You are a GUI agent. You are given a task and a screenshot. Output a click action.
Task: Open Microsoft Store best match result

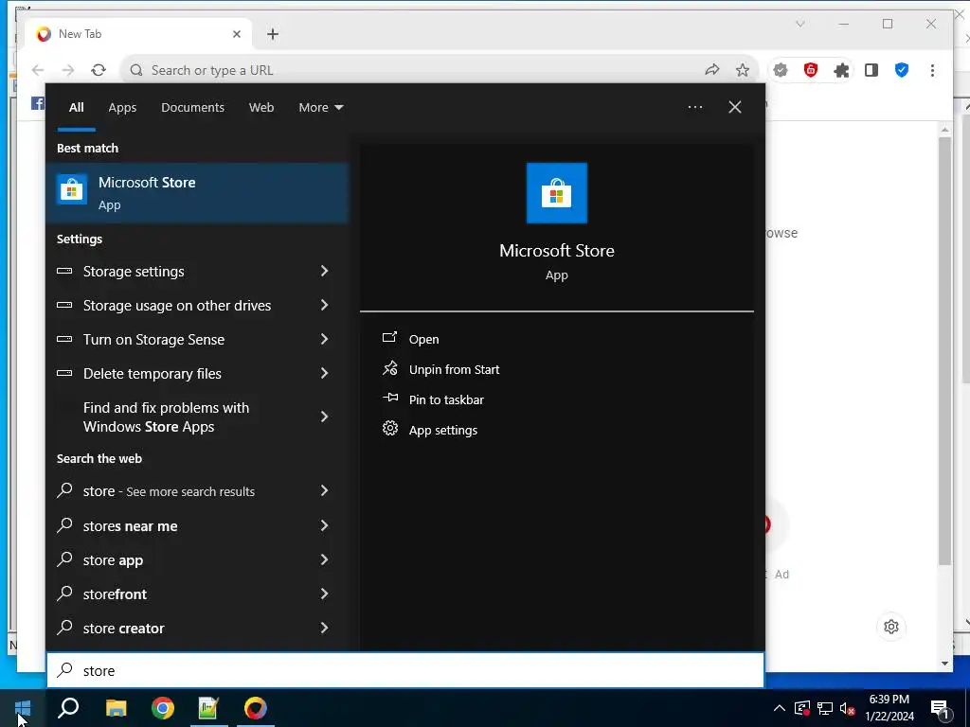[197, 193]
